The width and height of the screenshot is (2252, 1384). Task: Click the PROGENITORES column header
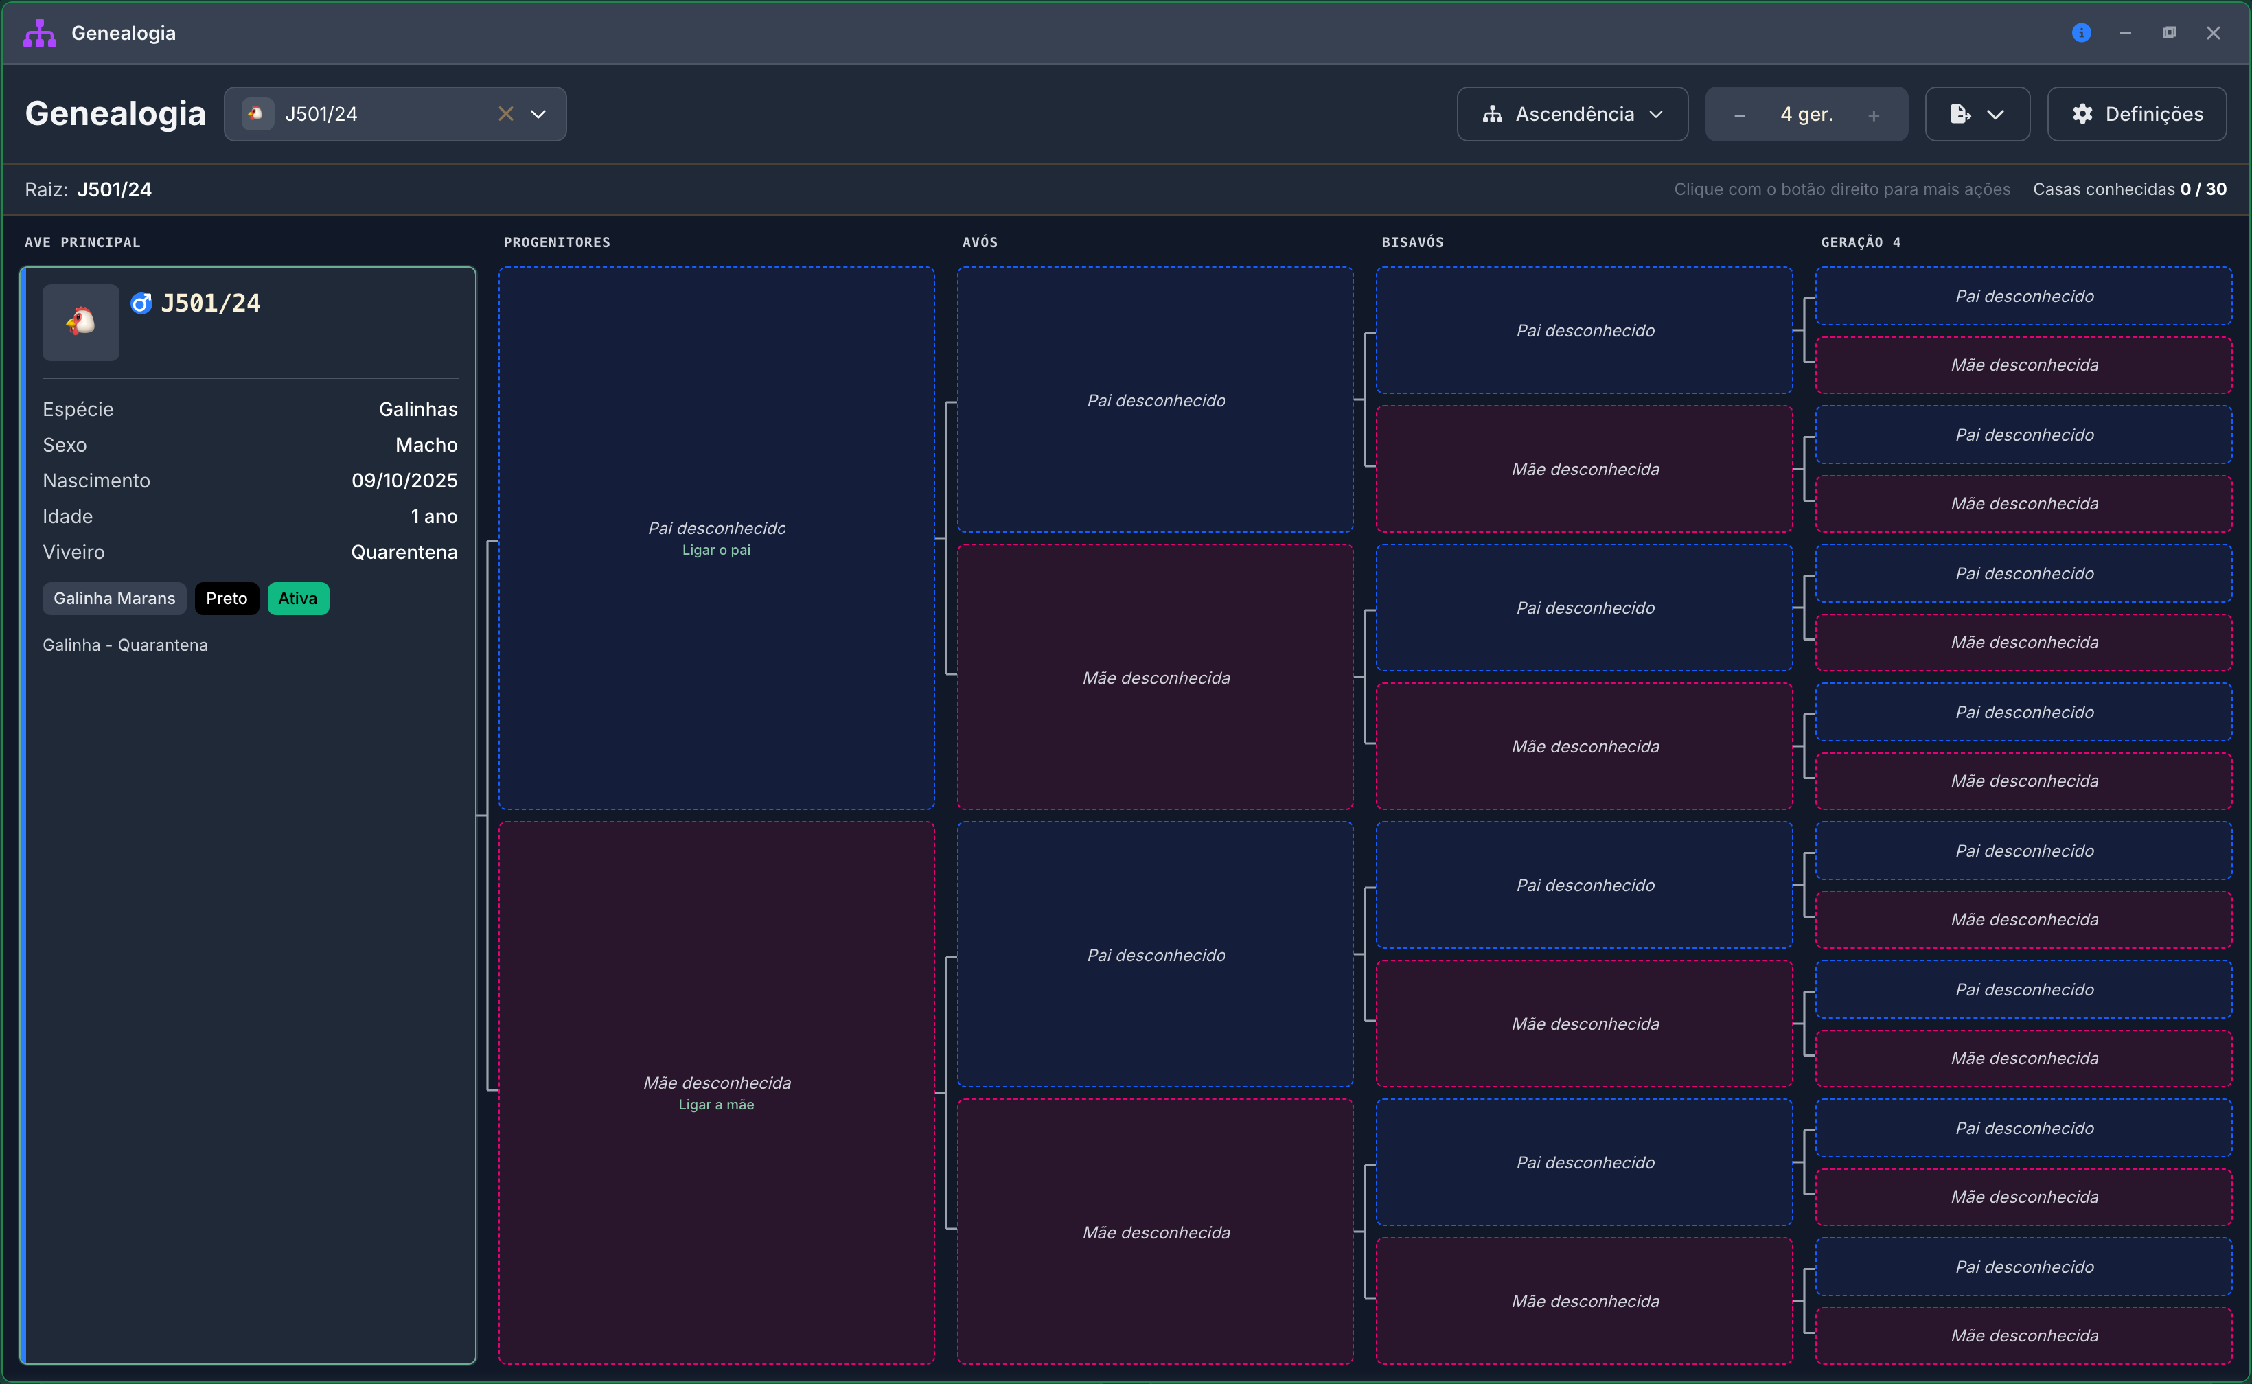(557, 242)
